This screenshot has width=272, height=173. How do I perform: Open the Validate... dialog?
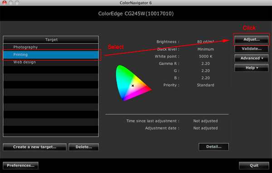251,49
